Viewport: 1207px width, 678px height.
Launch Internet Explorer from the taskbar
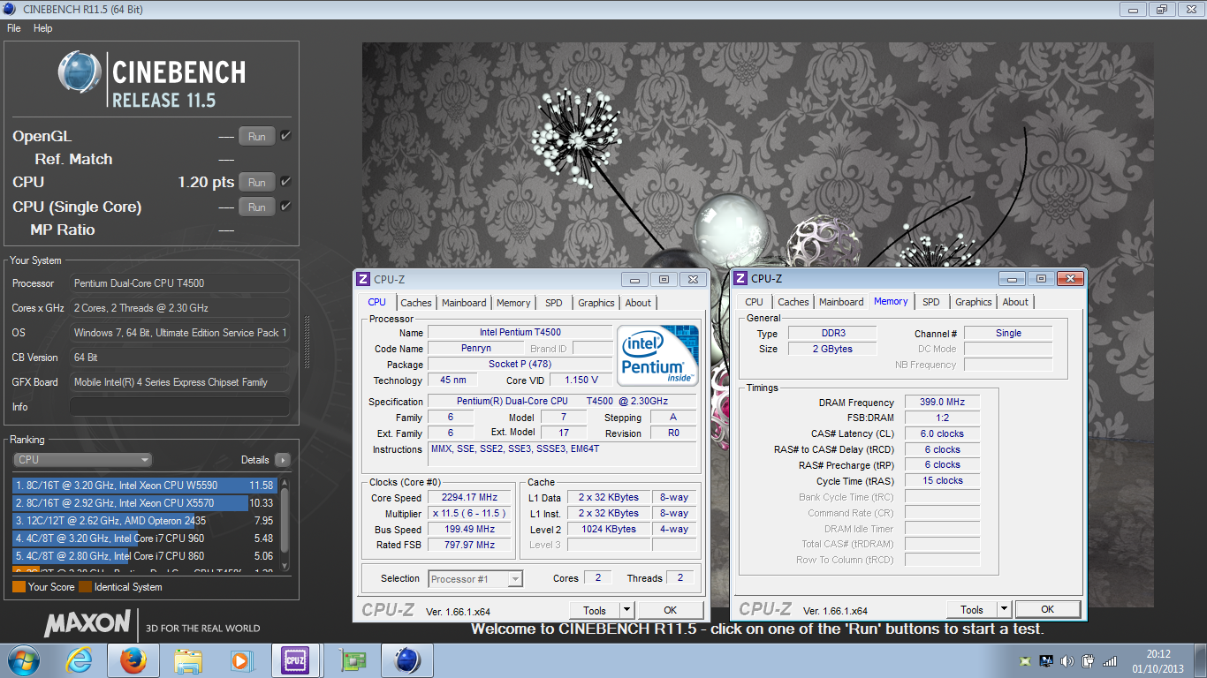tap(79, 660)
